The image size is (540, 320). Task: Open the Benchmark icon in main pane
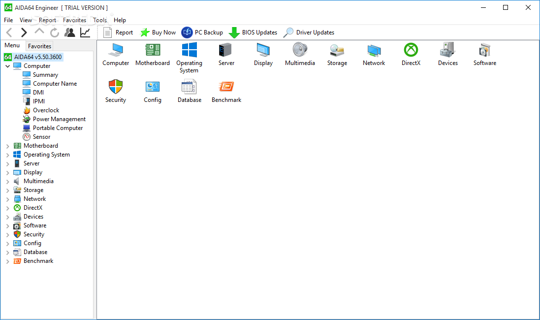click(x=226, y=87)
